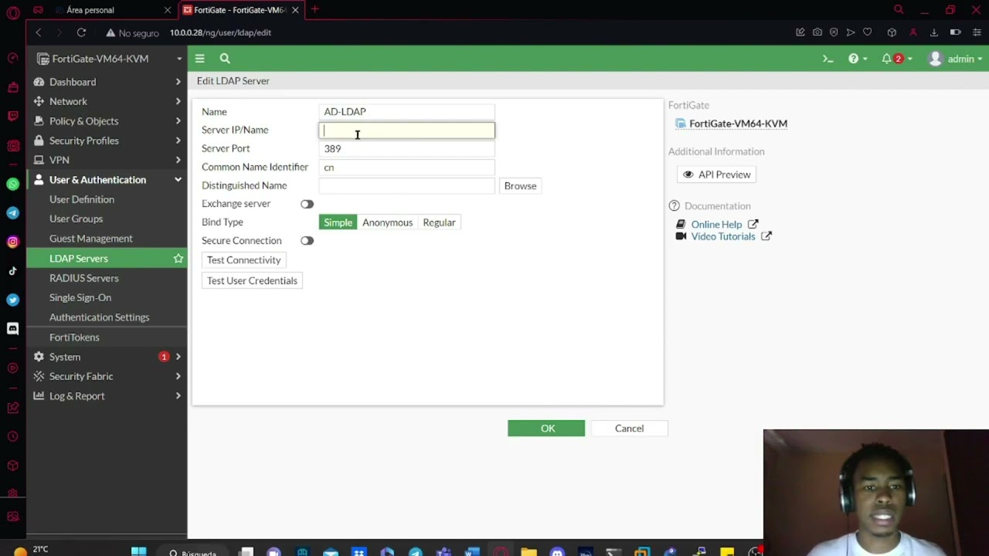The image size is (989, 556).
Task: Expand the Dashboard menu chevron
Action: click(x=178, y=82)
